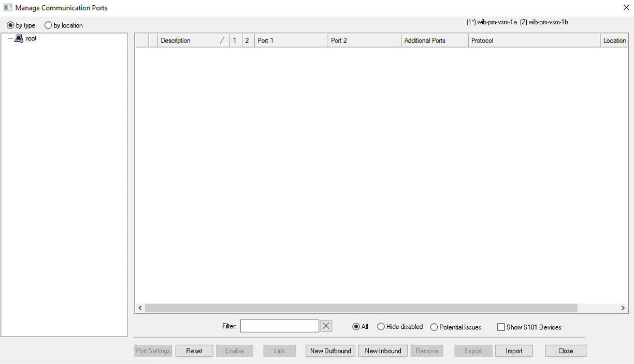Clear the filter with the X icon
The image size is (634, 364).
pos(326,326)
